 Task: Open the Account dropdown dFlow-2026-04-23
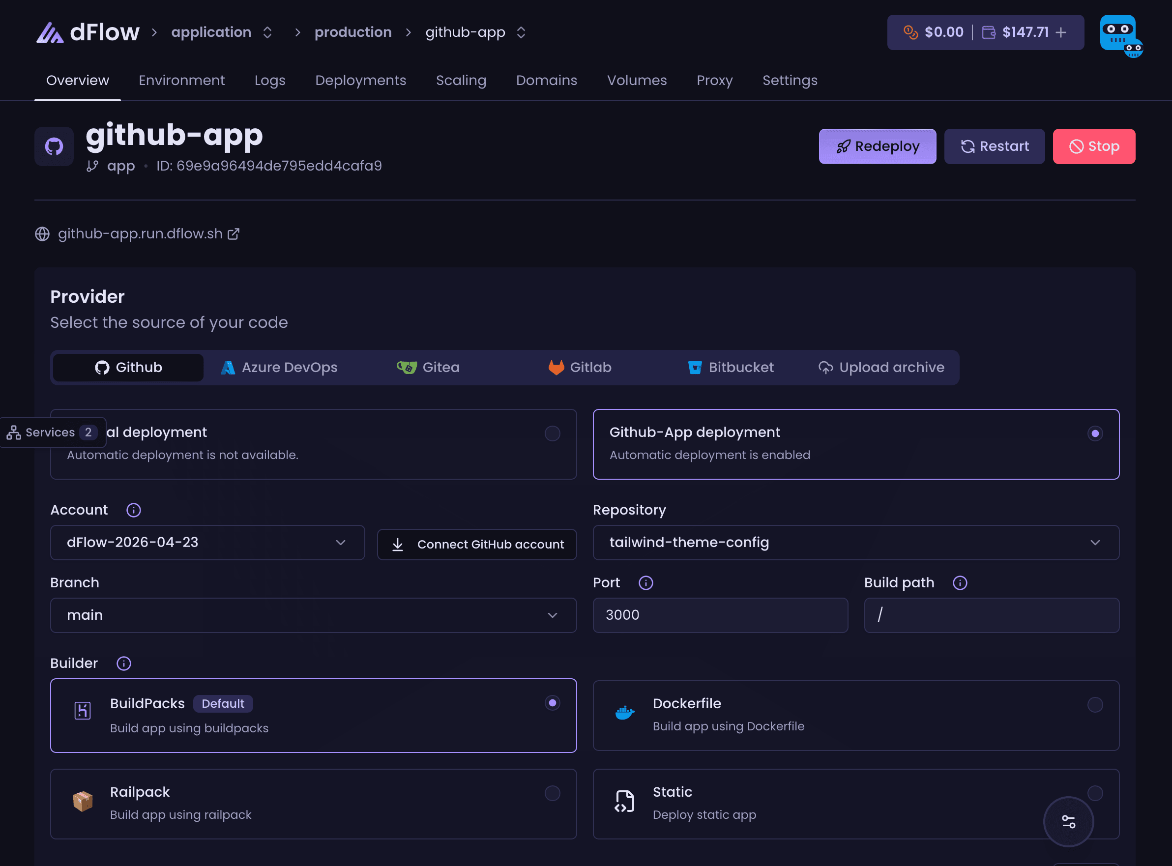[x=207, y=543]
